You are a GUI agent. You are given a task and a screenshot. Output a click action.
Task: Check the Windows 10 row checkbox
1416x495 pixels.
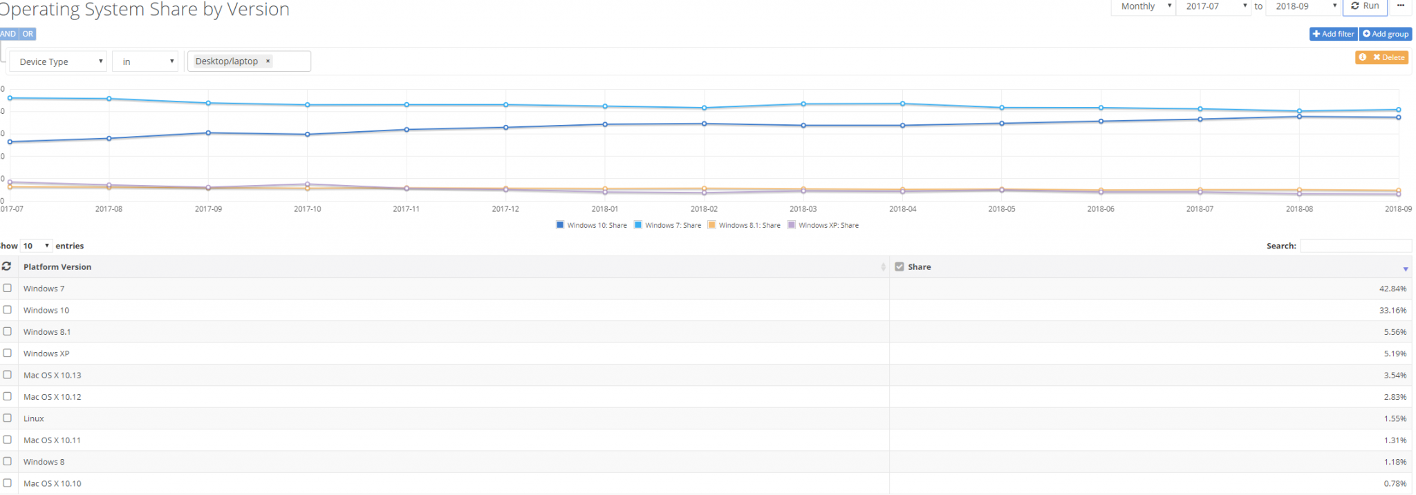[8, 310]
